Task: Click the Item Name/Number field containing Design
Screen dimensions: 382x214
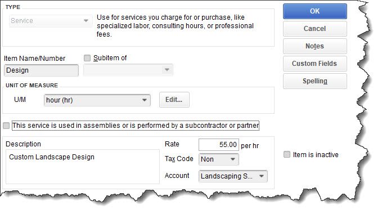Action: (x=41, y=70)
